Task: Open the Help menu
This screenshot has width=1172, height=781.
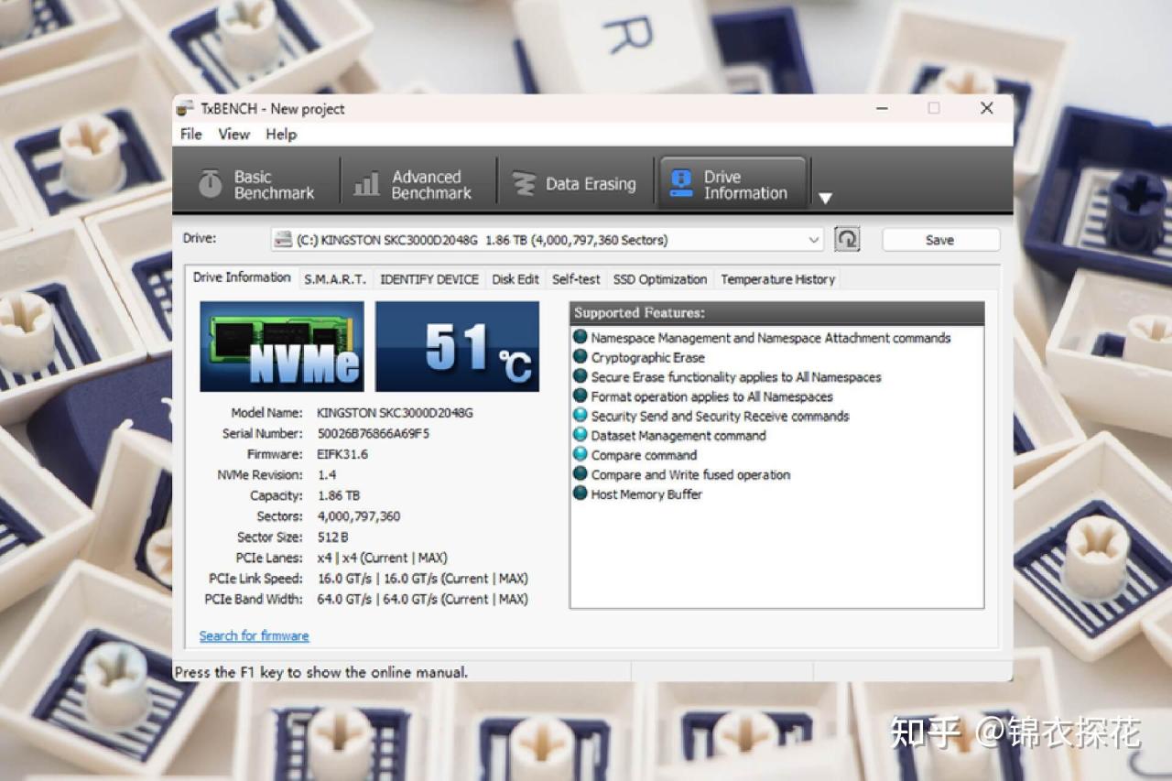Action: 281,134
